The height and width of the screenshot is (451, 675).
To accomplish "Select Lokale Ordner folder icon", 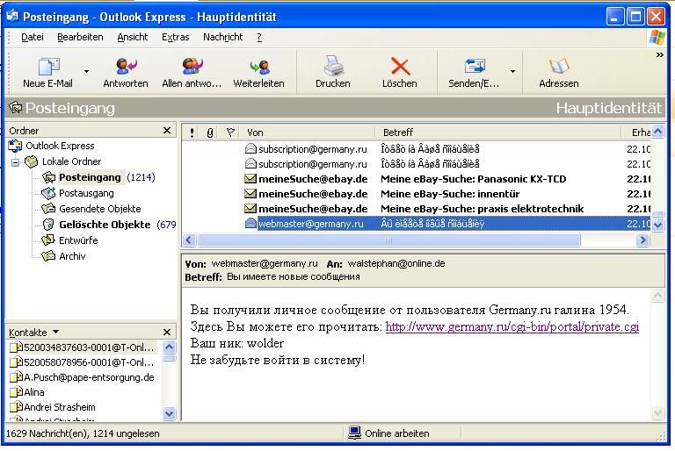I will [31, 161].
